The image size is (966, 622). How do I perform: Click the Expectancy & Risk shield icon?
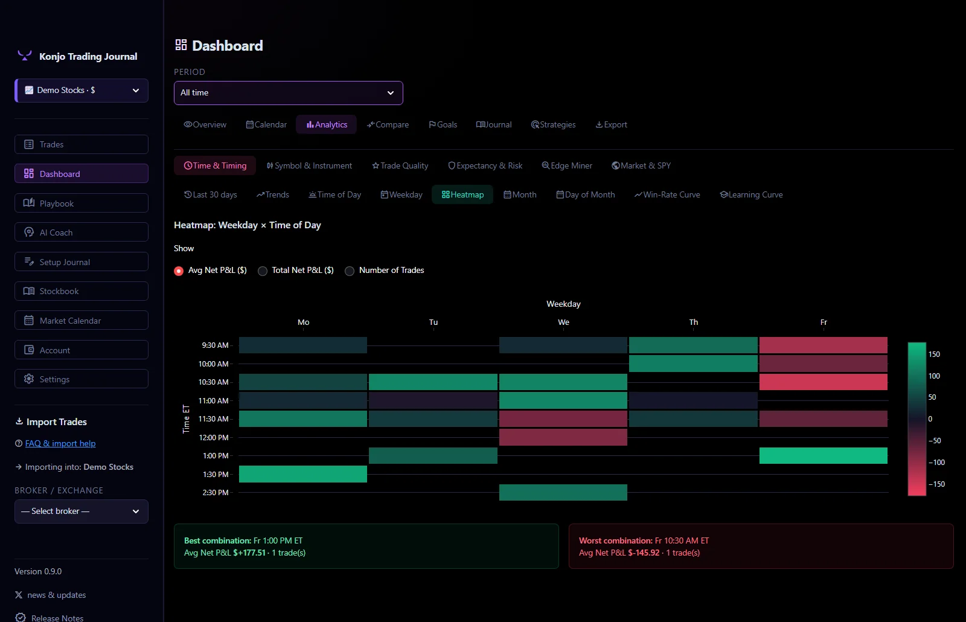[x=452, y=165]
